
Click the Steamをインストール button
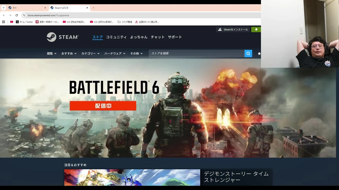pyautogui.click(x=233, y=30)
